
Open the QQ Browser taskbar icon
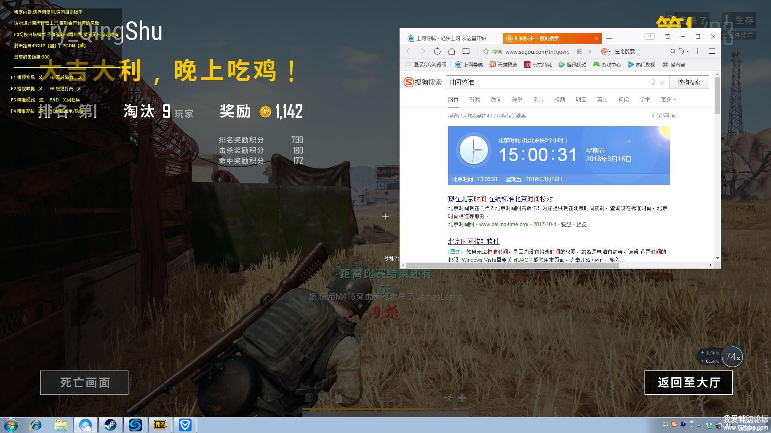tap(85, 425)
